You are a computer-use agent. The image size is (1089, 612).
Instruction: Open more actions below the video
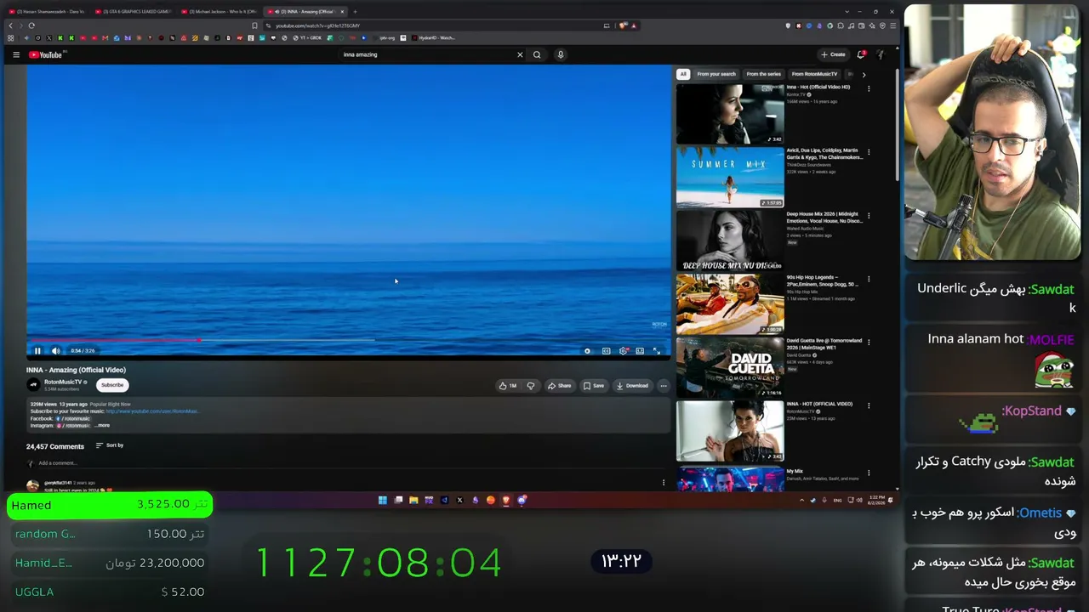[x=664, y=386]
